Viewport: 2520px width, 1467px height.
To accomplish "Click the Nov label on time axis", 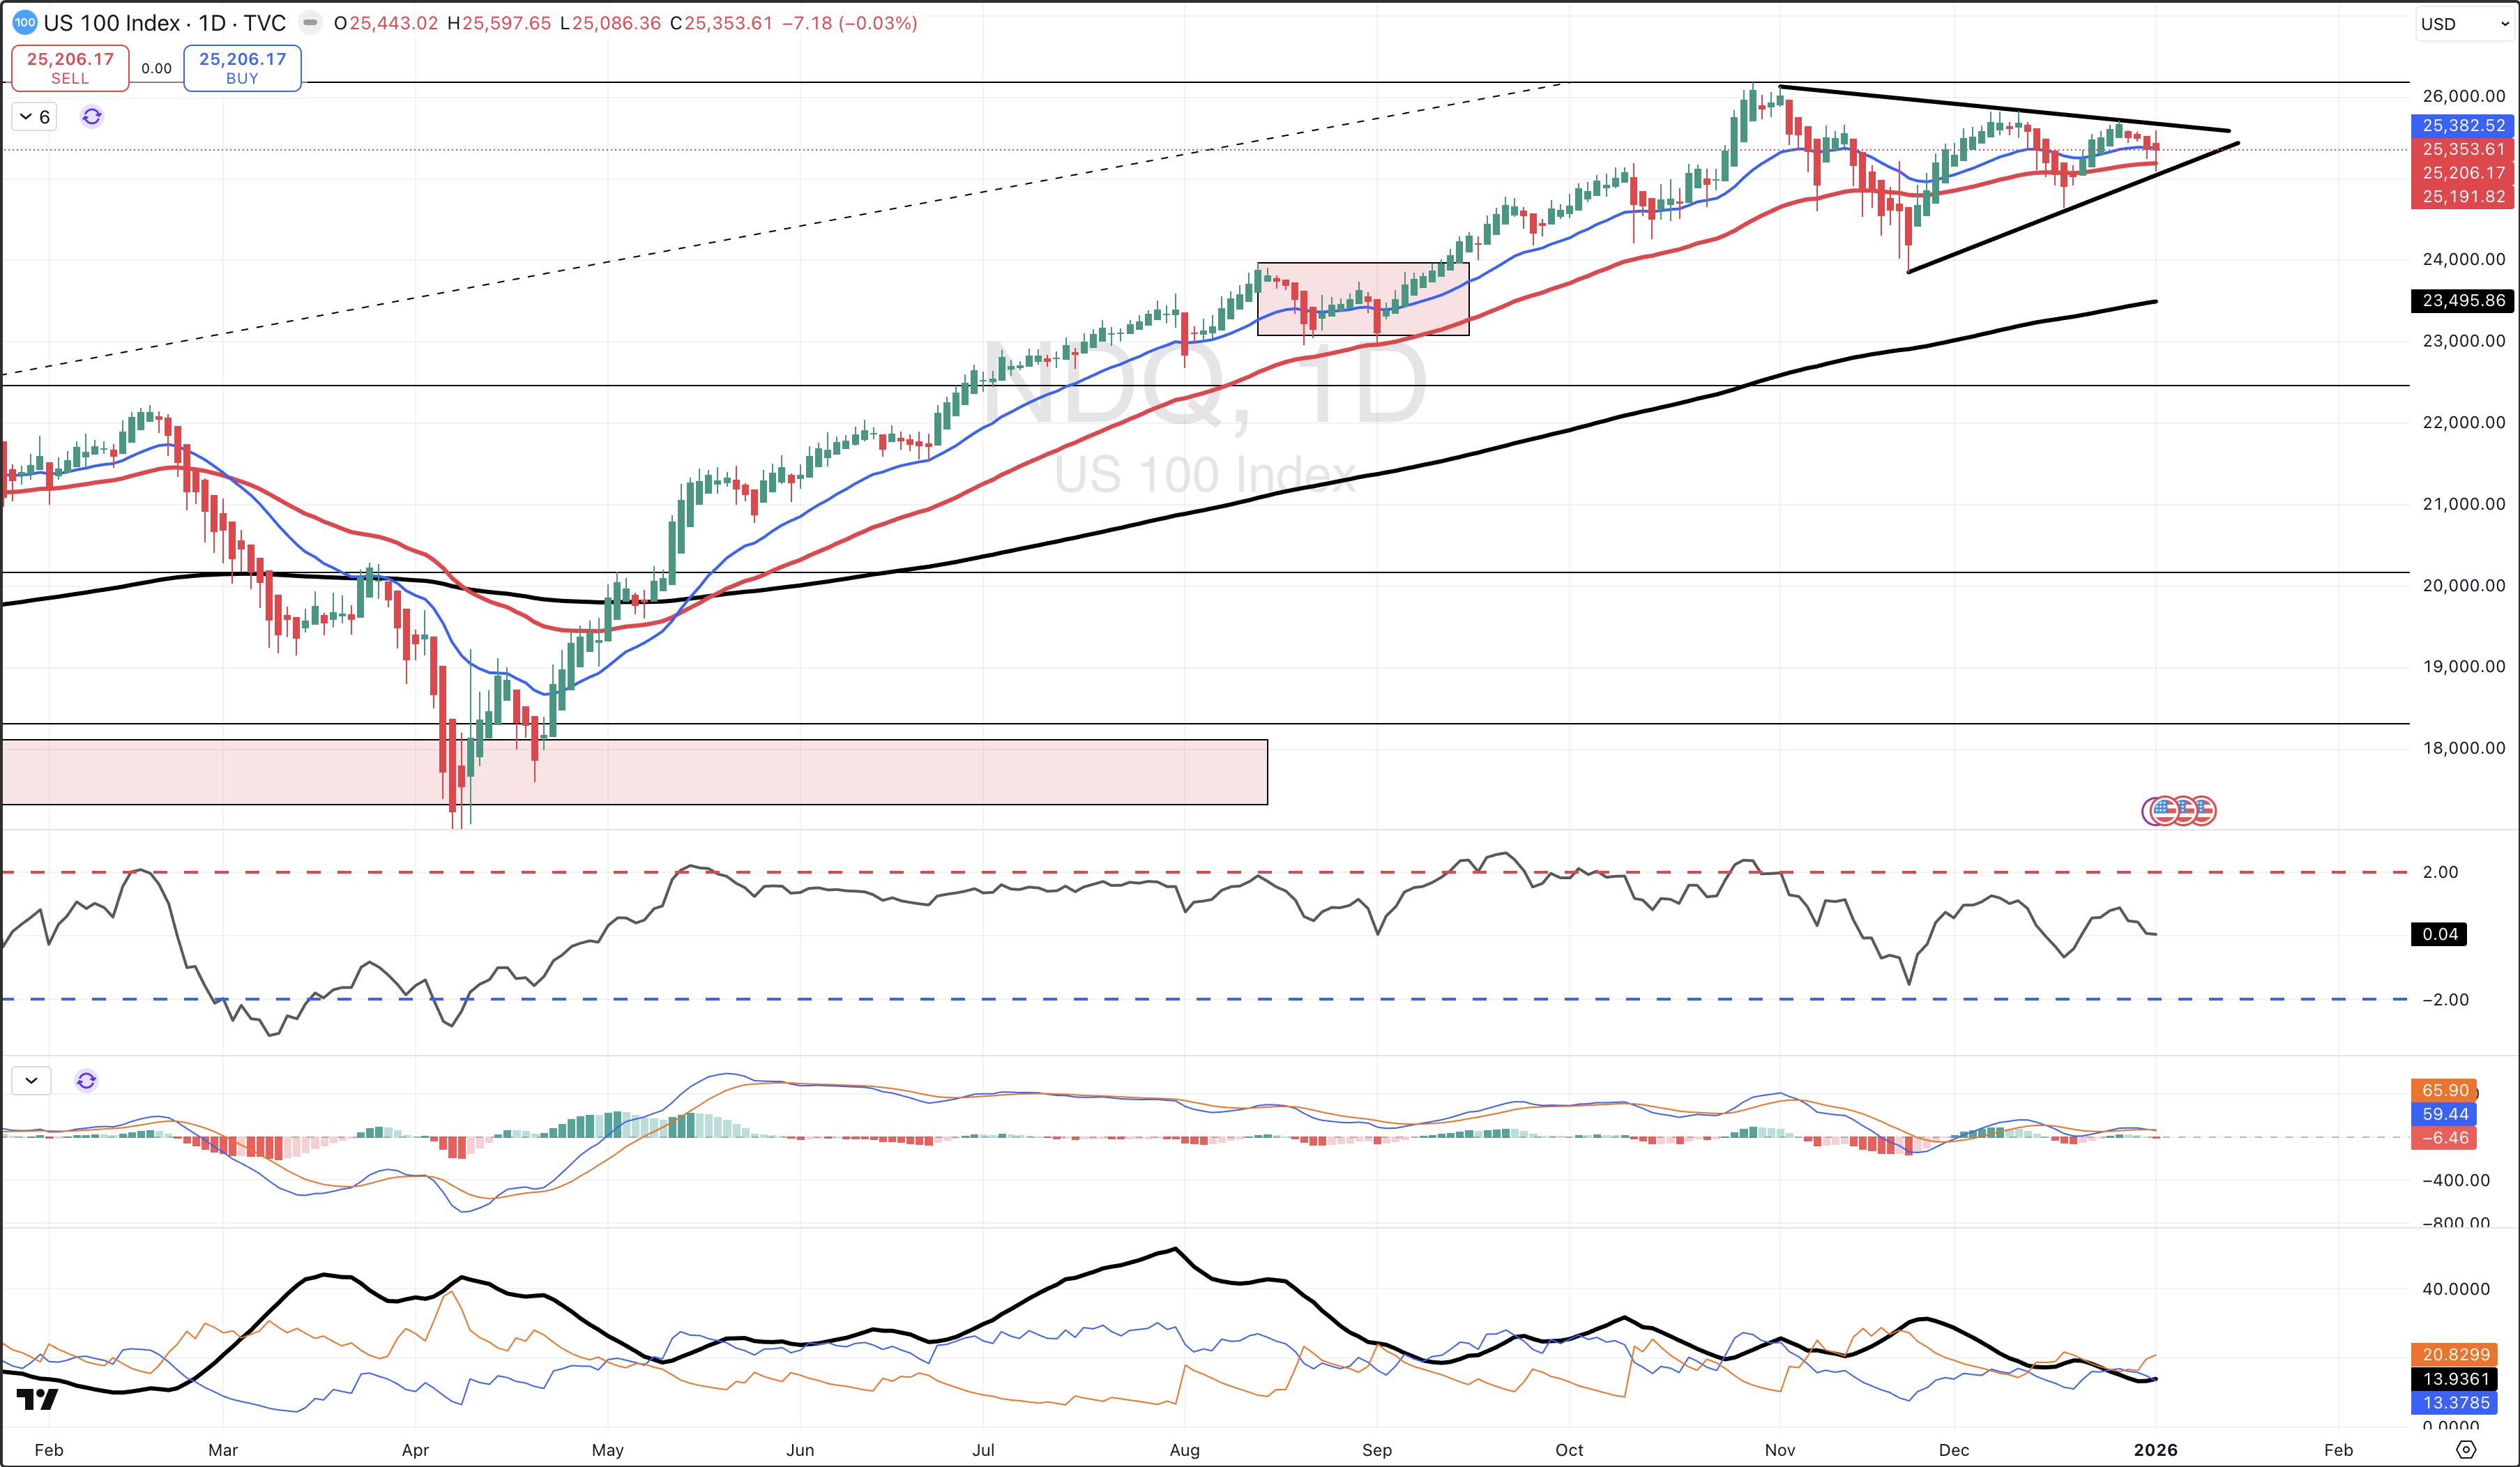I will (1780, 1449).
